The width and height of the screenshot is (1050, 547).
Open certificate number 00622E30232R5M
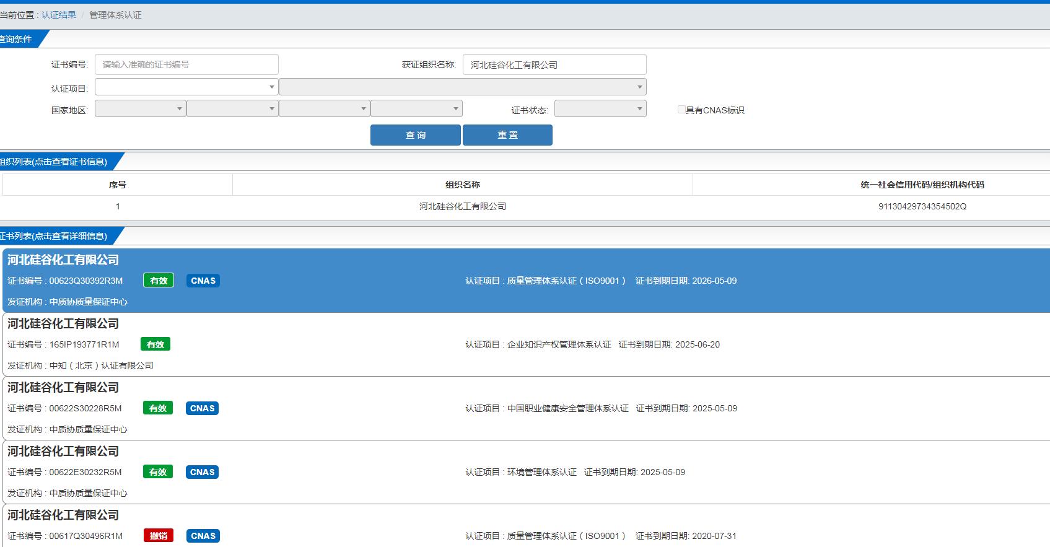[x=85, y=472]
